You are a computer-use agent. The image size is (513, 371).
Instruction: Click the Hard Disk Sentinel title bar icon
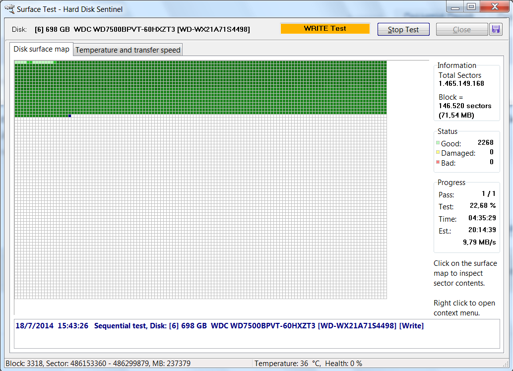pos(9,9)
